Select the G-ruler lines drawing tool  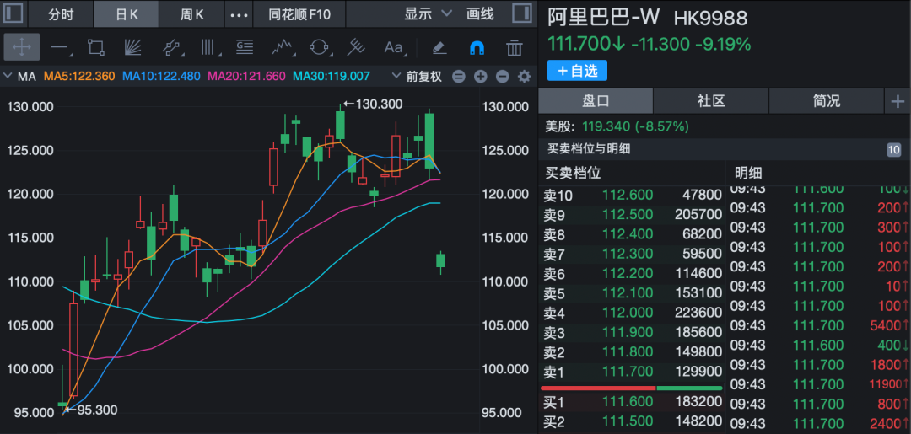[x=245, y=47]
